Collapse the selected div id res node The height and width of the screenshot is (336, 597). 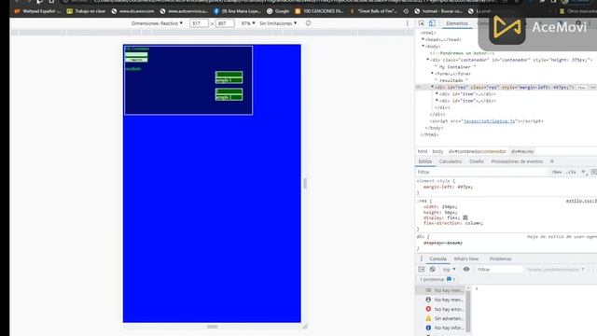click(432, 88)
